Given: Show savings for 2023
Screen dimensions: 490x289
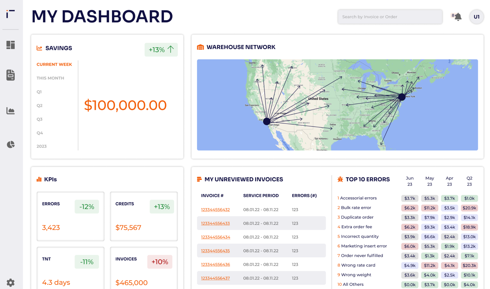Looking at the screenshot, I should pos(41,146).
